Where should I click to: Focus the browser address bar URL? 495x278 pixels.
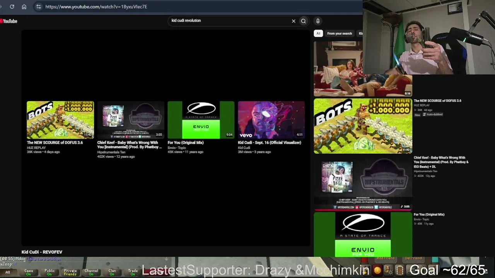96,7
